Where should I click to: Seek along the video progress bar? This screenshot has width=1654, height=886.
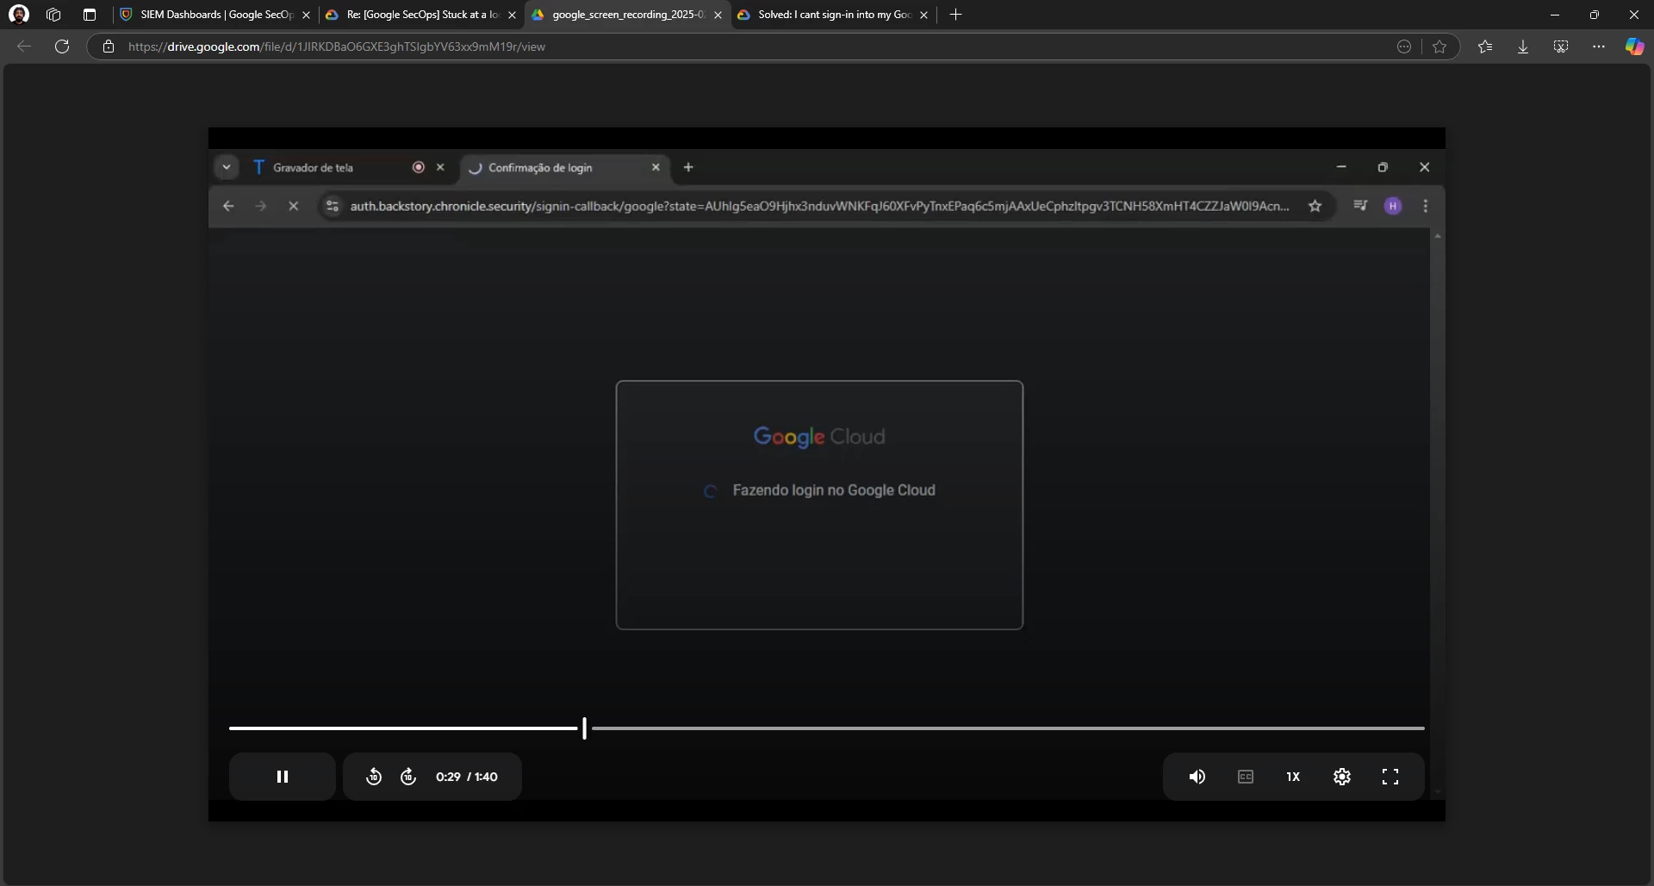pyautogui.click(x=827, y=728)
